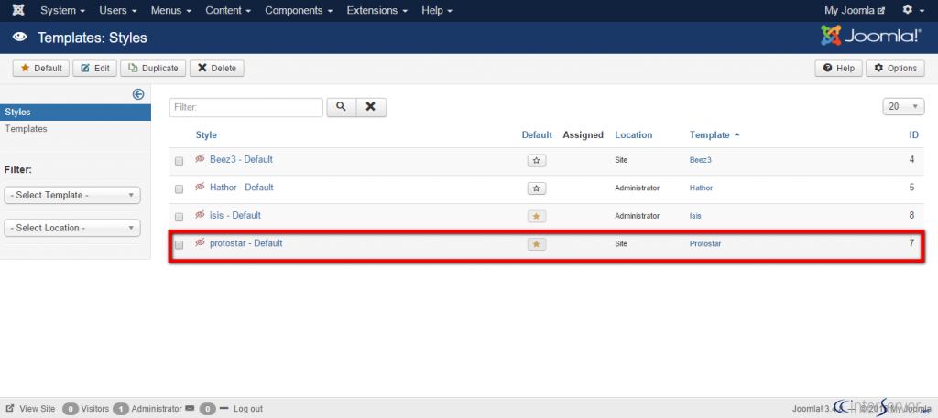Open the Select Template dropdown
The width and height of the screenshot is (938, 418).
pyautogui.click(x=72, y=195)
